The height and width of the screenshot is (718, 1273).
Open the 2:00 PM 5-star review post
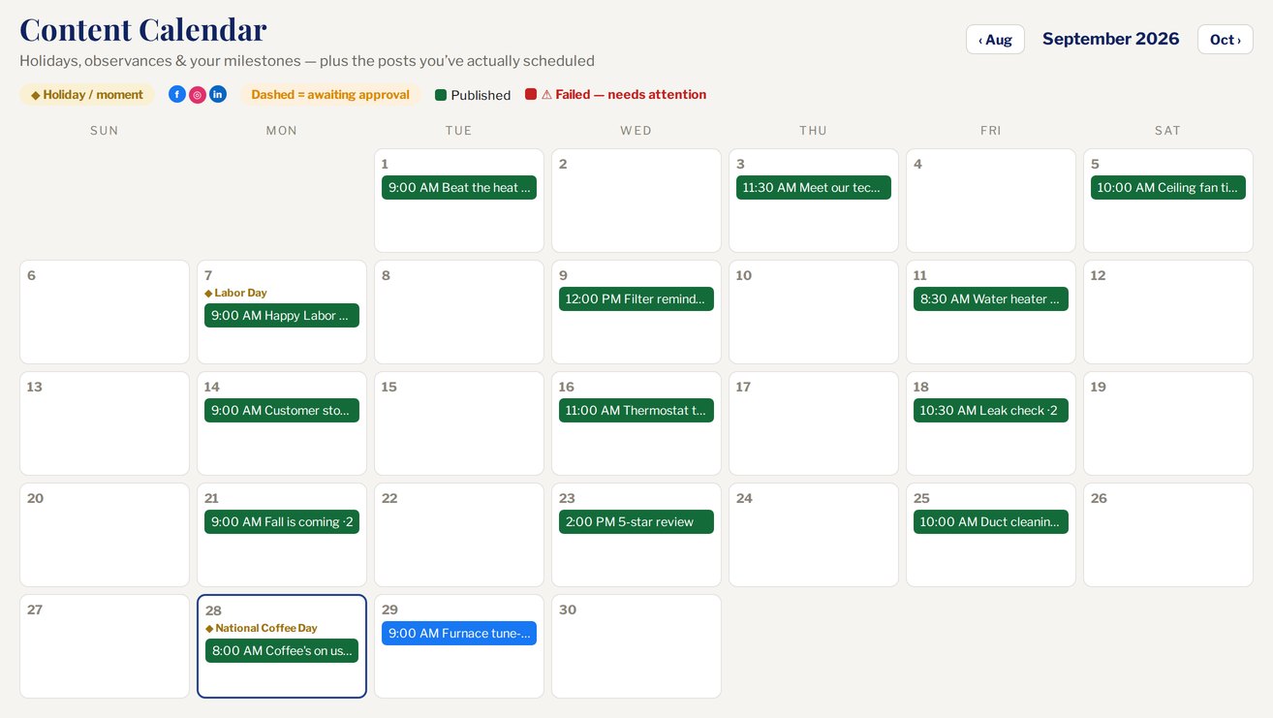click(636, 522)
